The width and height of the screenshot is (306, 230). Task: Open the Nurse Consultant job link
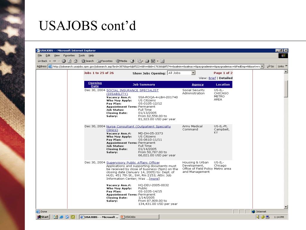click(138, 128)
